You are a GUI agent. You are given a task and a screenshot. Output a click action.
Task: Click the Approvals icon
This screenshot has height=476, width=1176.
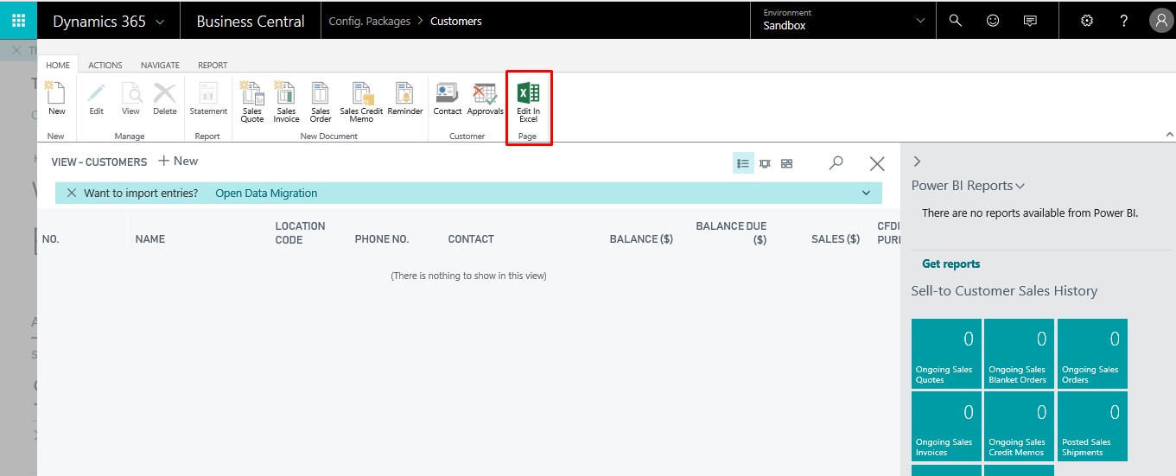click(x=486, y=98)
